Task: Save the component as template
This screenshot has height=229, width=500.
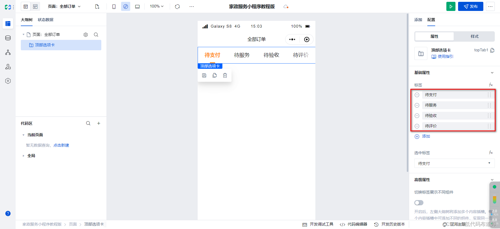Action: pyautogui.click(x=204, y=75)
